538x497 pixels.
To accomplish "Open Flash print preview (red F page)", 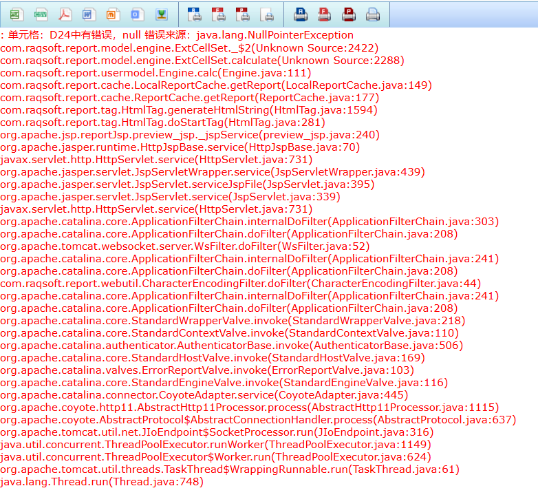I will pyautogui.click(x=219, y=14).
